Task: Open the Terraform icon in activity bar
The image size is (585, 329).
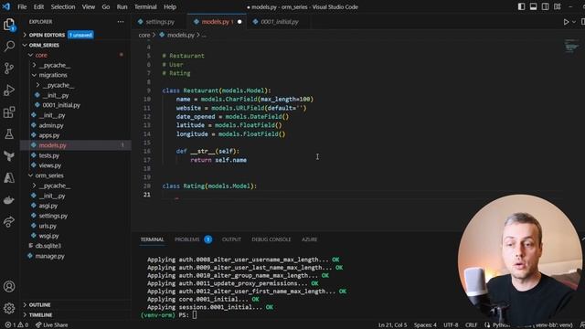Action: pyautogui.click(x=9, y=156)
